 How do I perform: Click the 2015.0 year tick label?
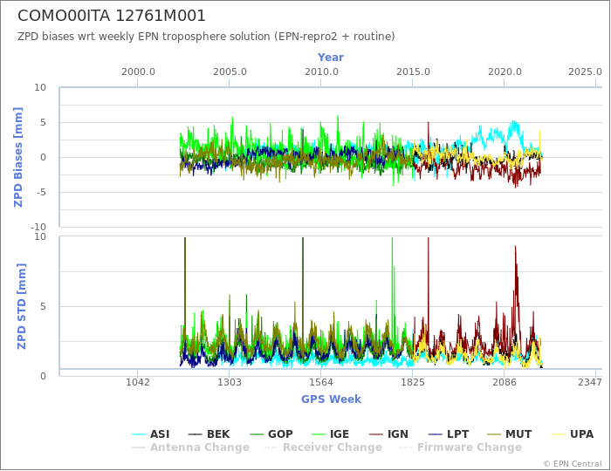(x=413, y=72)
